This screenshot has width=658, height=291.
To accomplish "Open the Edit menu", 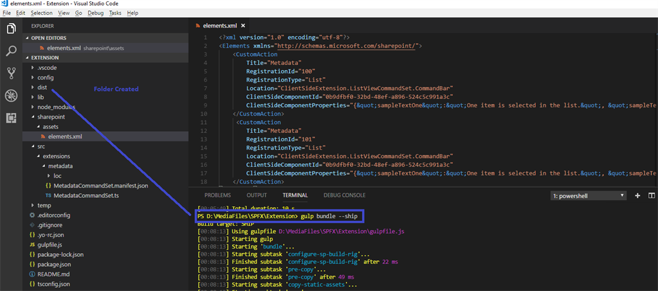I will (x=21, y=13).
